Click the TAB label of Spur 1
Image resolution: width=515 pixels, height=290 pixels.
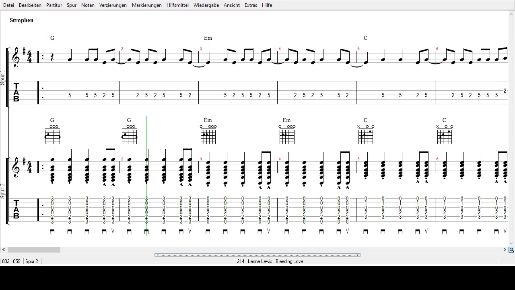coord(16,93)
